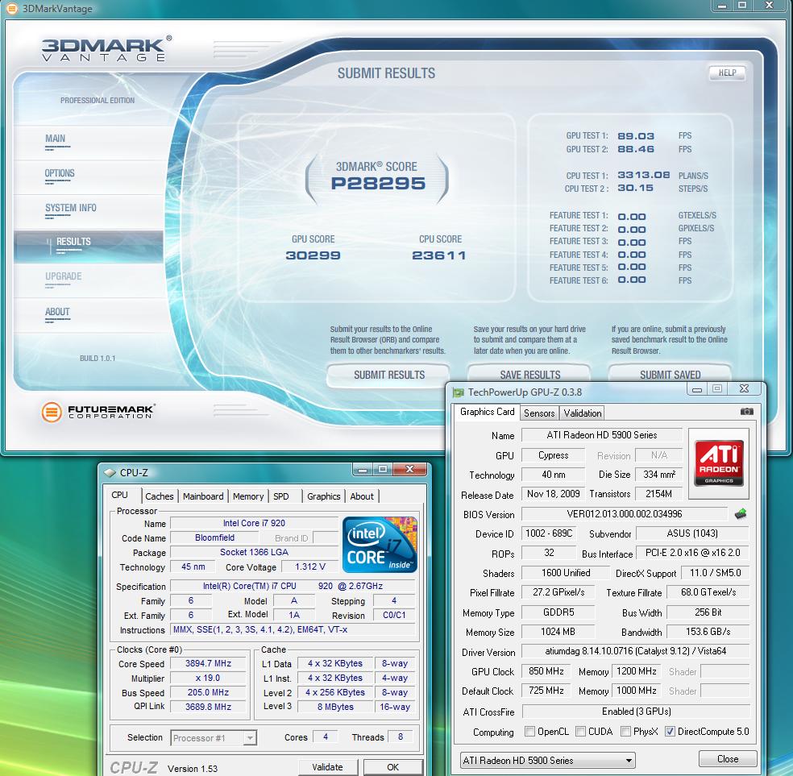Click the GPU Name field in GPU-Z

[602, 435]
